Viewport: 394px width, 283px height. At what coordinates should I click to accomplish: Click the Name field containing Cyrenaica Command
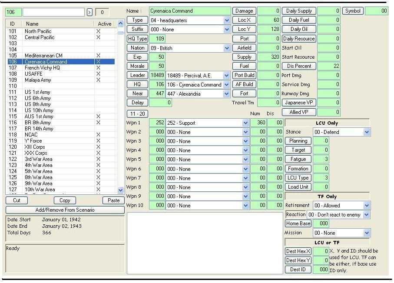click(190, 11)
